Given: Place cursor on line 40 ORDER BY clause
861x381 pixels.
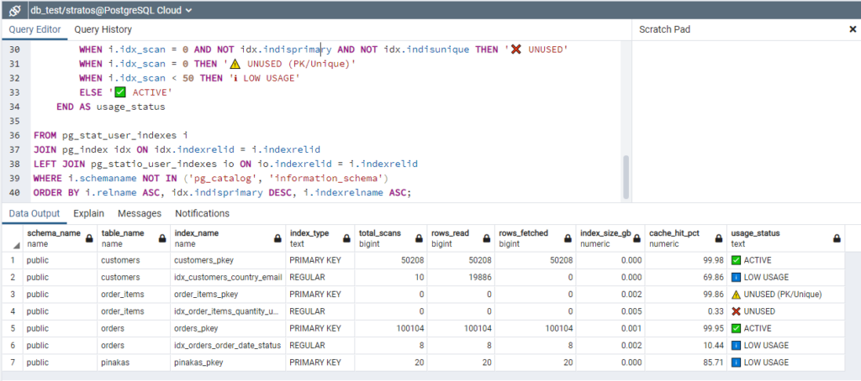Looking at the screenshot, I should [222, 192].
